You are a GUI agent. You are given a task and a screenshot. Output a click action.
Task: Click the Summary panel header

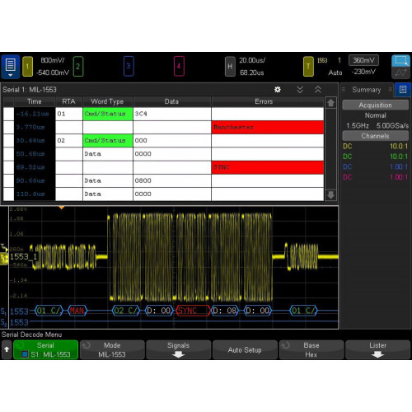pos(367,90)
